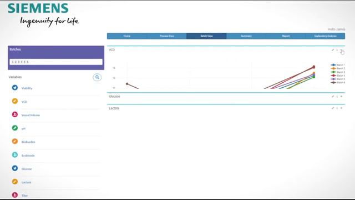Image resolution: width=355 pixels, height=200 pixels.
Task: Show info for the Glucose panel
Action: pos(337,97)
